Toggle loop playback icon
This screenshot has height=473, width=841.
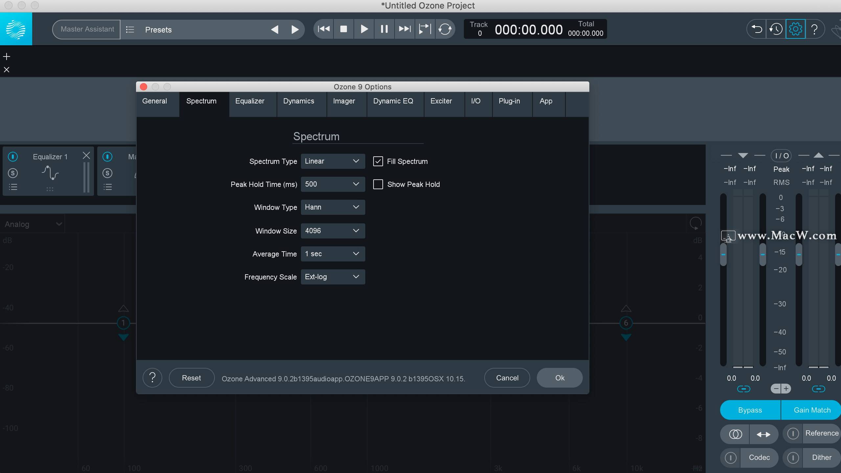(445, 29)
